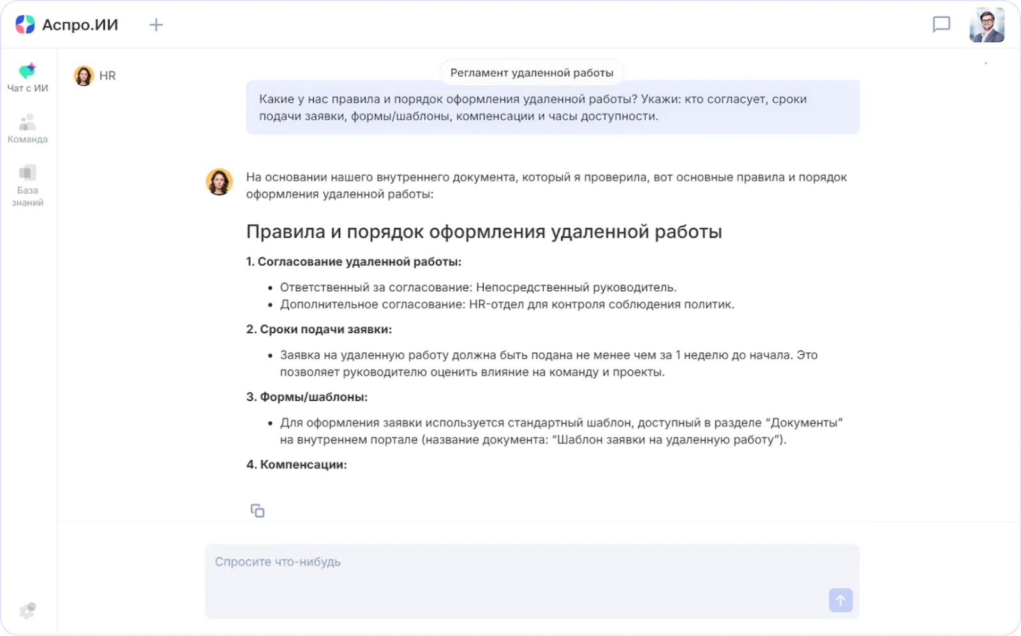This screenshot has width=1021, height=636.
Task: Click the assistant avatar beside the response
Action: pyautogui.click(x=219, y=182)
